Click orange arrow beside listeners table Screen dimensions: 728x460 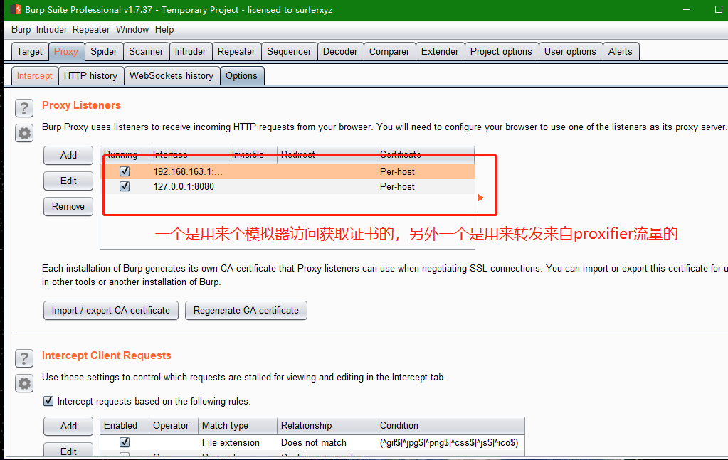tap(481, 198)
